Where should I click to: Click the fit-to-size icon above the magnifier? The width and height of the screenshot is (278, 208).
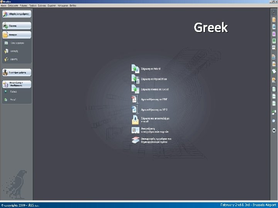point(274,112)
